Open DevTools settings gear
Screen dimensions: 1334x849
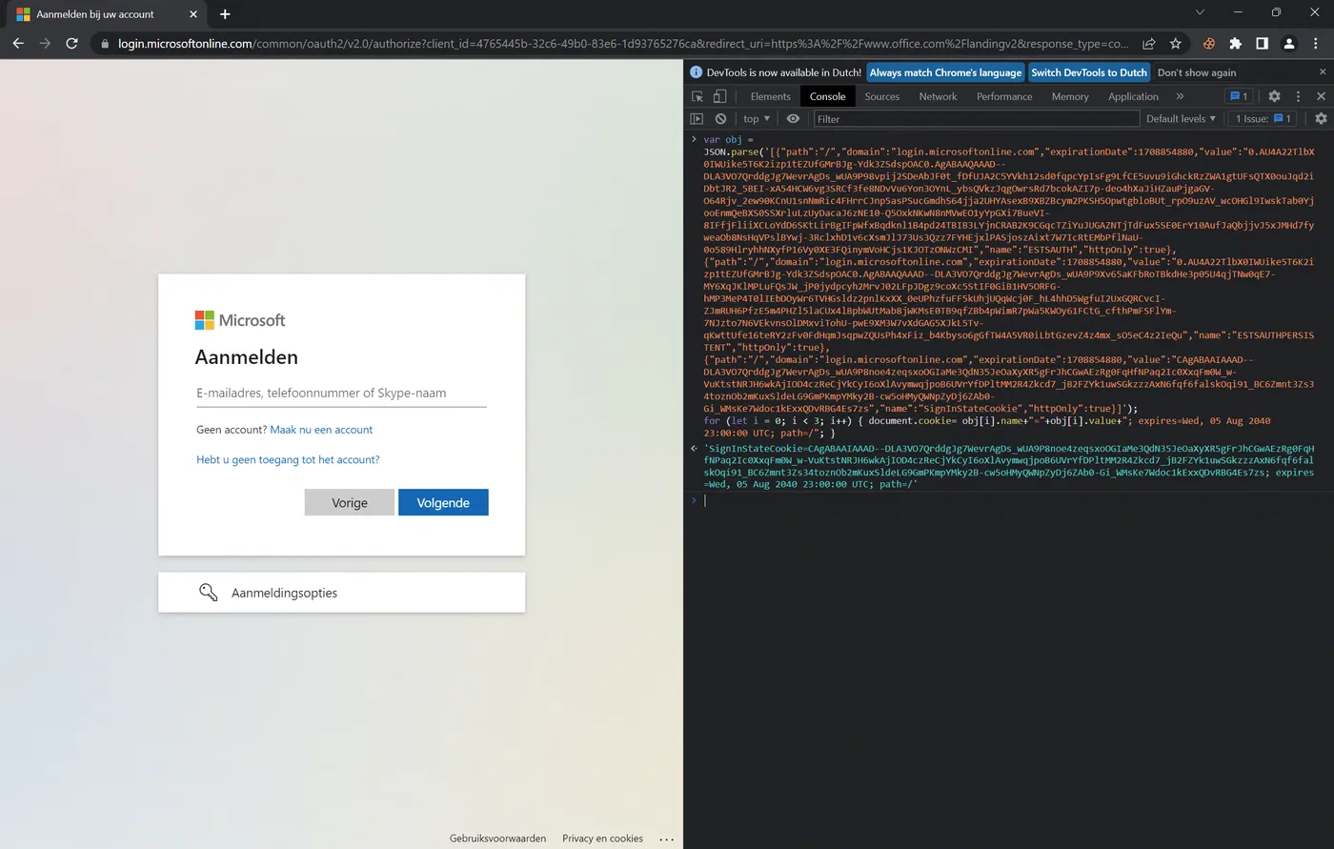click(1274, 96)
